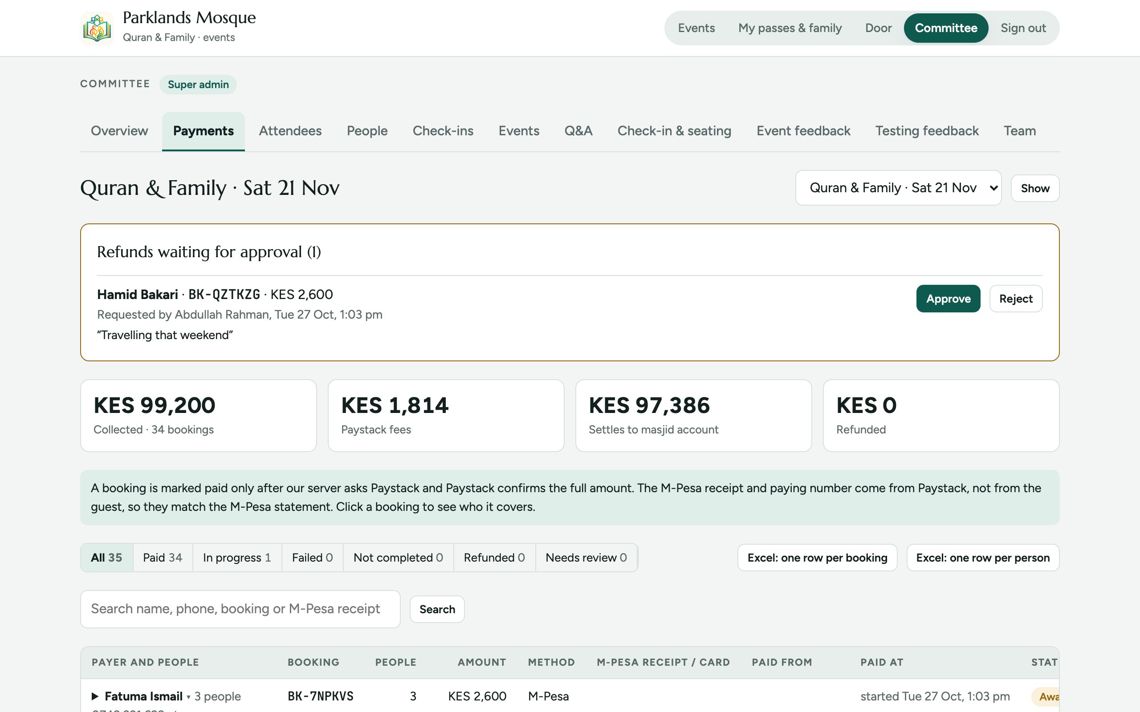This screenshot has height=712, width=1140.
Task: Export Excel one row per person
Action: (983, 558)
